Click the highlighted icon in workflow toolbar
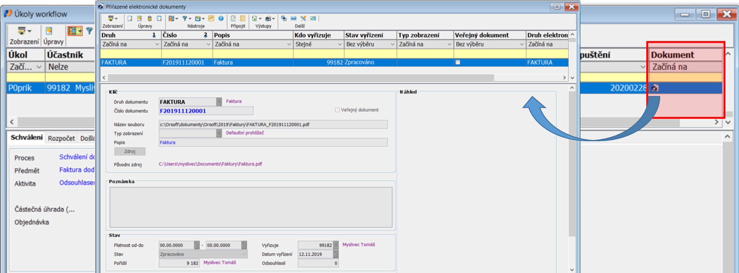This screenshot has width=739, height=273. 74,31
